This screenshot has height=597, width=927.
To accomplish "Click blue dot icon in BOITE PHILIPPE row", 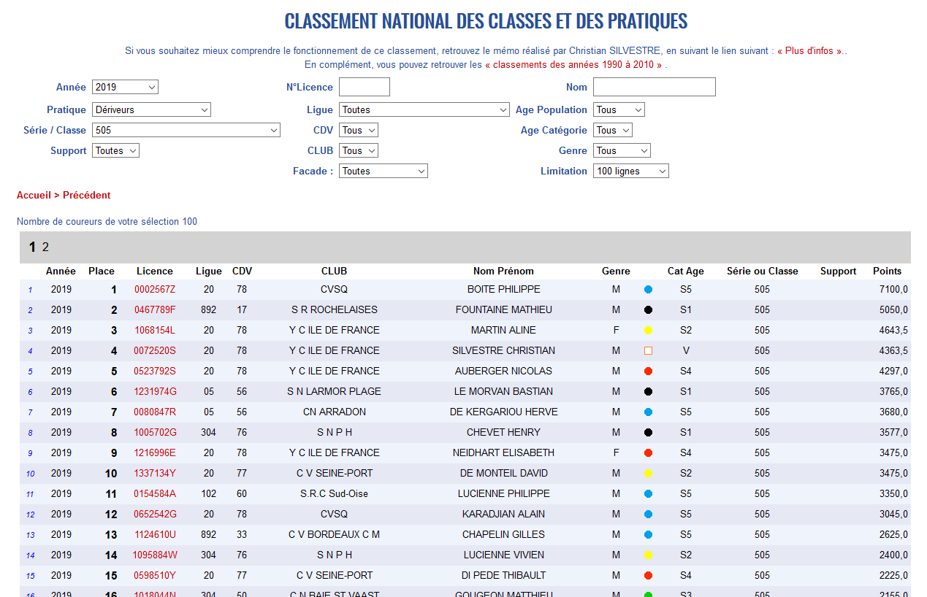I will [648, 290].
